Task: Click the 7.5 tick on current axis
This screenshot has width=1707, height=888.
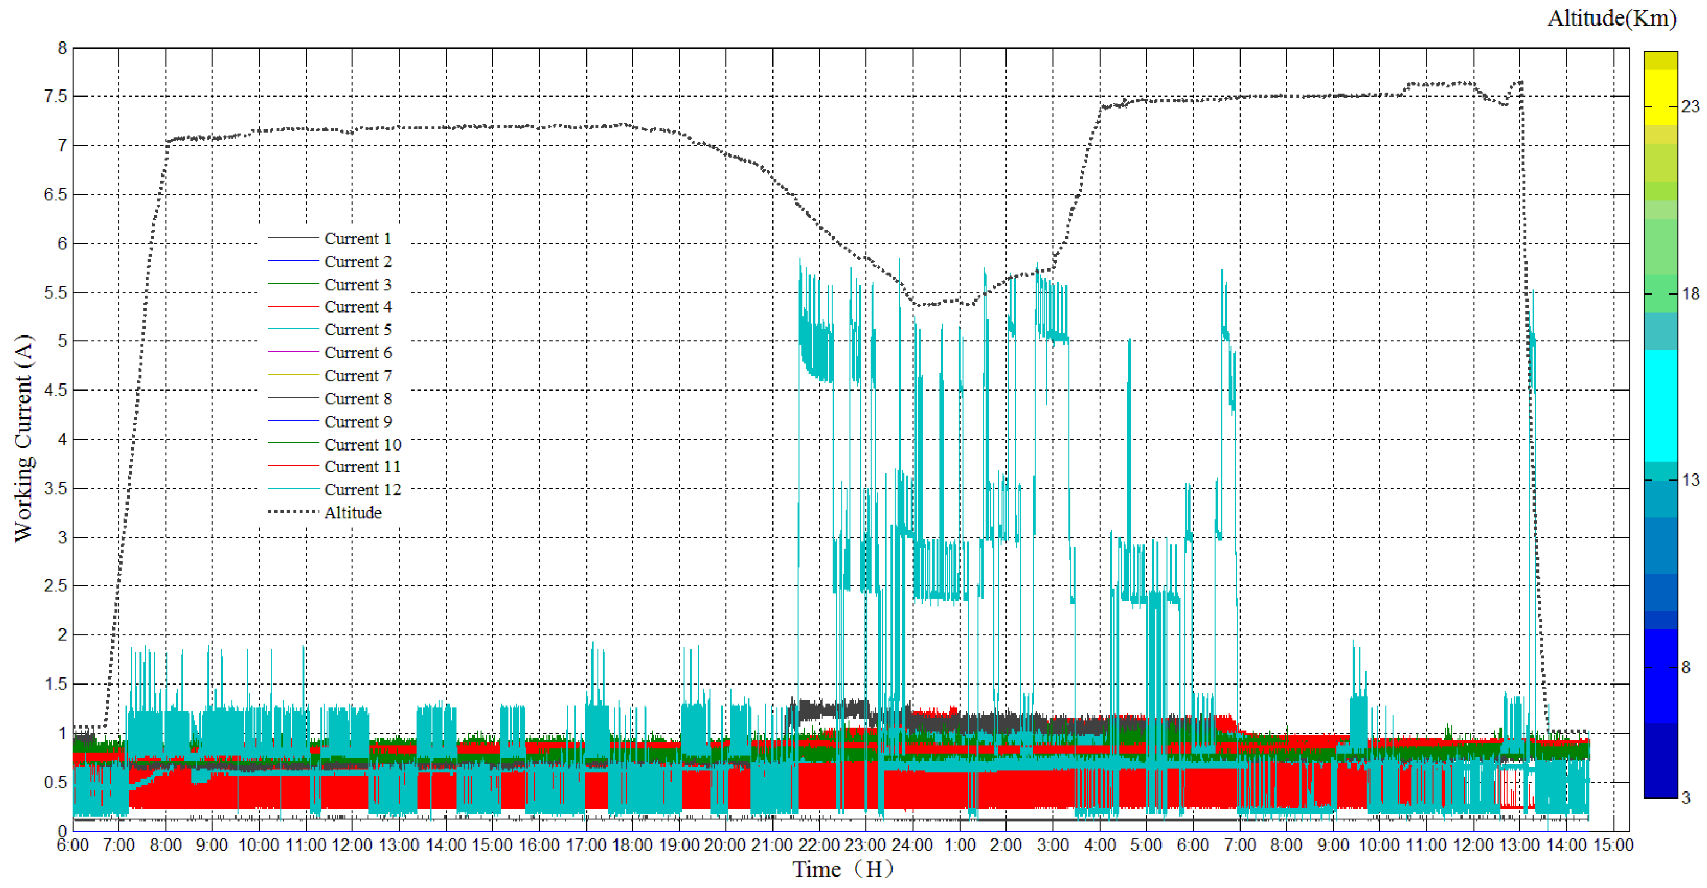Action: (56, 97)
